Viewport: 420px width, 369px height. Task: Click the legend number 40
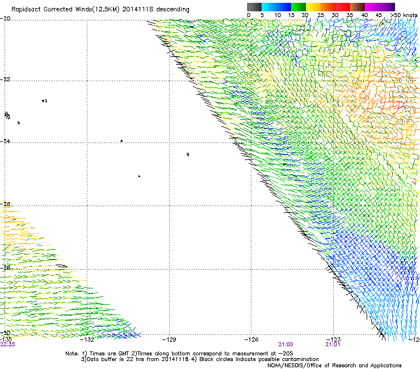pyautogui.click(x=364, y=15)
